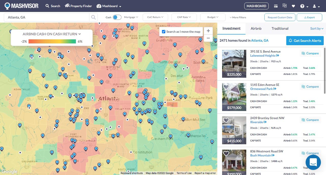
Task: Favorite the 391 SE S. Bend Avenue listing
Action: tap(226, 54)
